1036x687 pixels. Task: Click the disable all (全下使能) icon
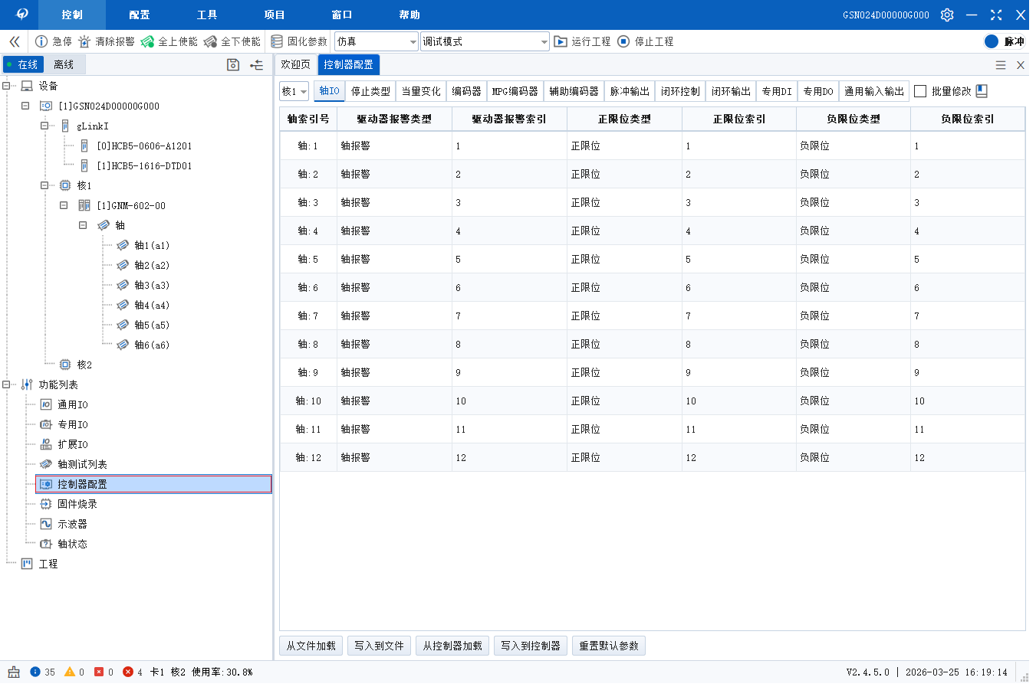tap(210, 41)
